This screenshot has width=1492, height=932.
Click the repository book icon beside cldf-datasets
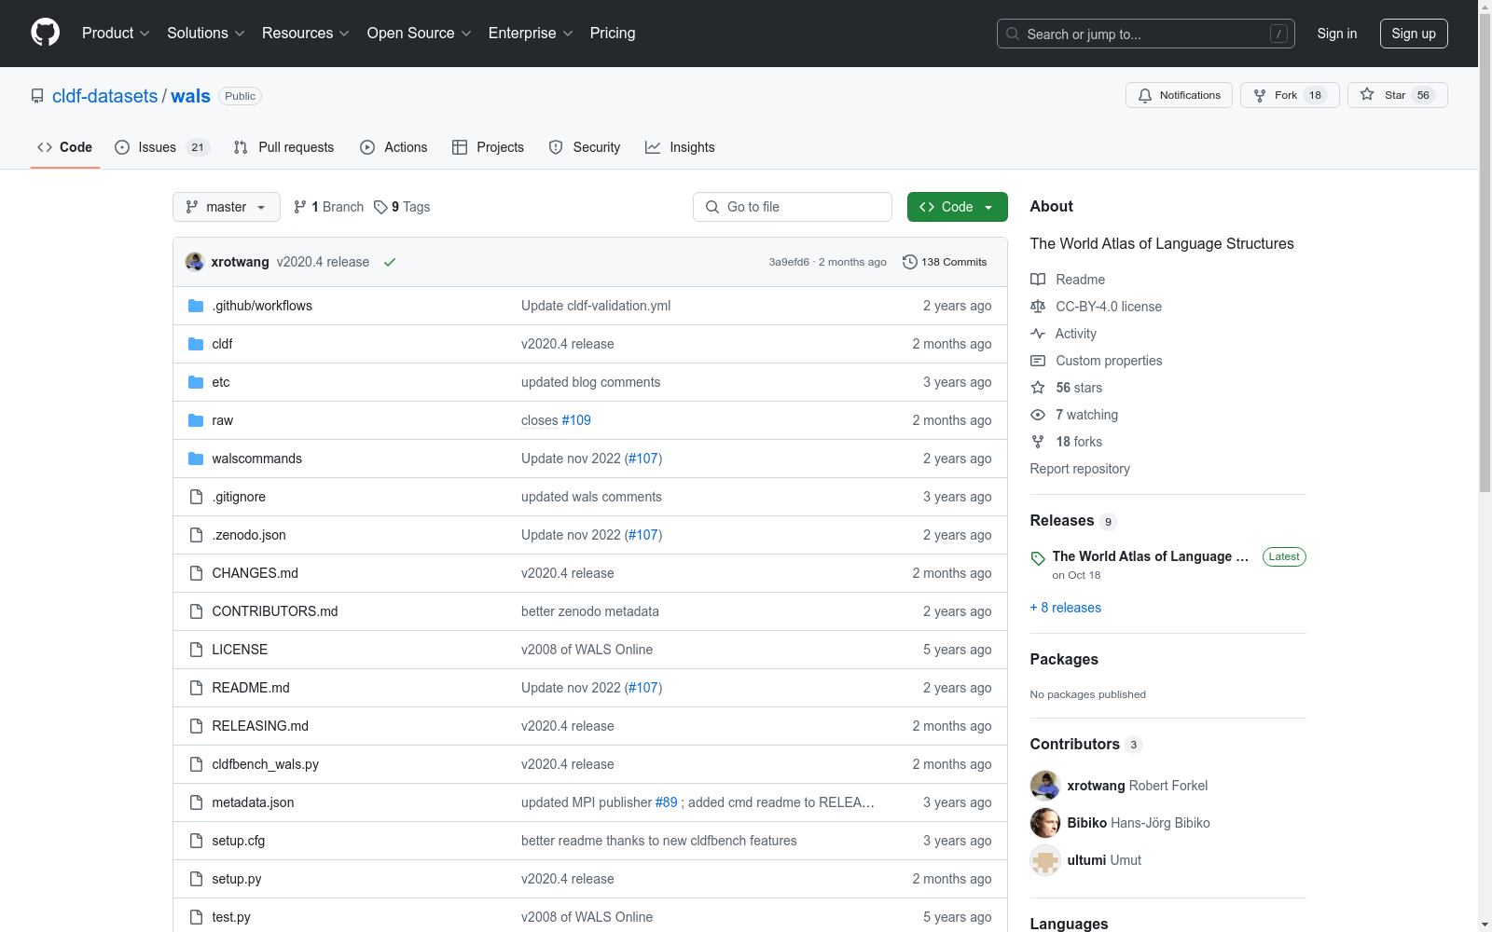[x=37, y=96]
